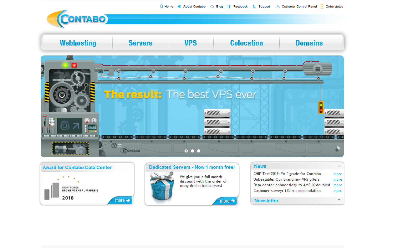This screenshot has height=248, width=418.
Task: Open more link for Customer survey news
Action: coord(338,191)
